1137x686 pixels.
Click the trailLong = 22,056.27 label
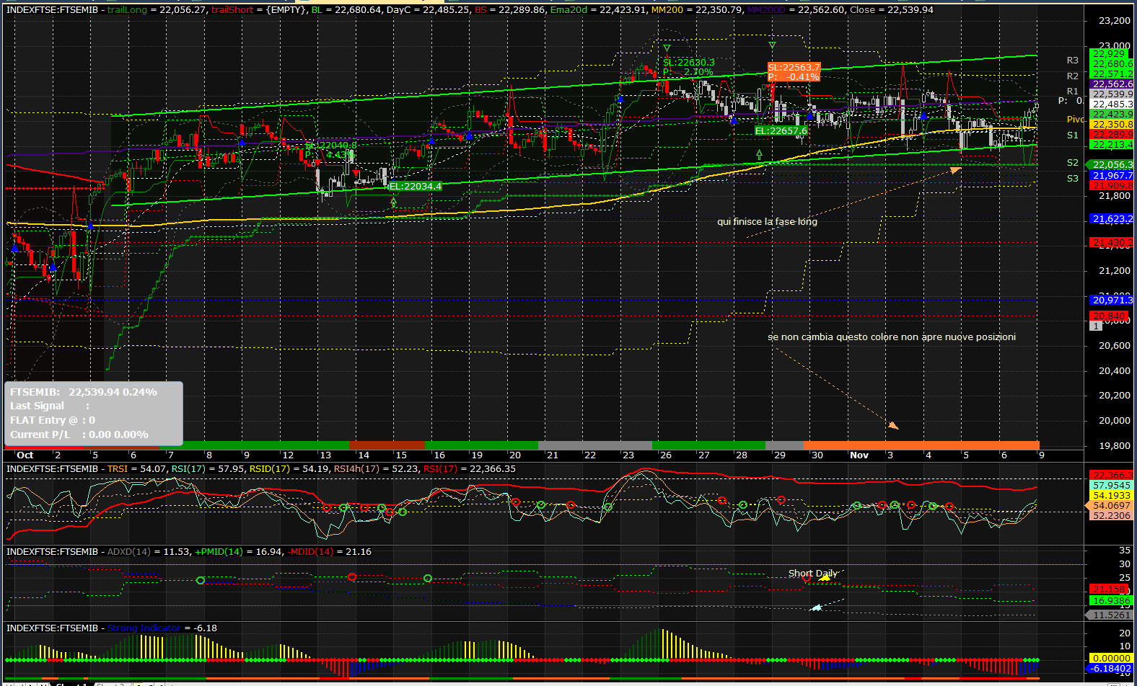point(157,10)
